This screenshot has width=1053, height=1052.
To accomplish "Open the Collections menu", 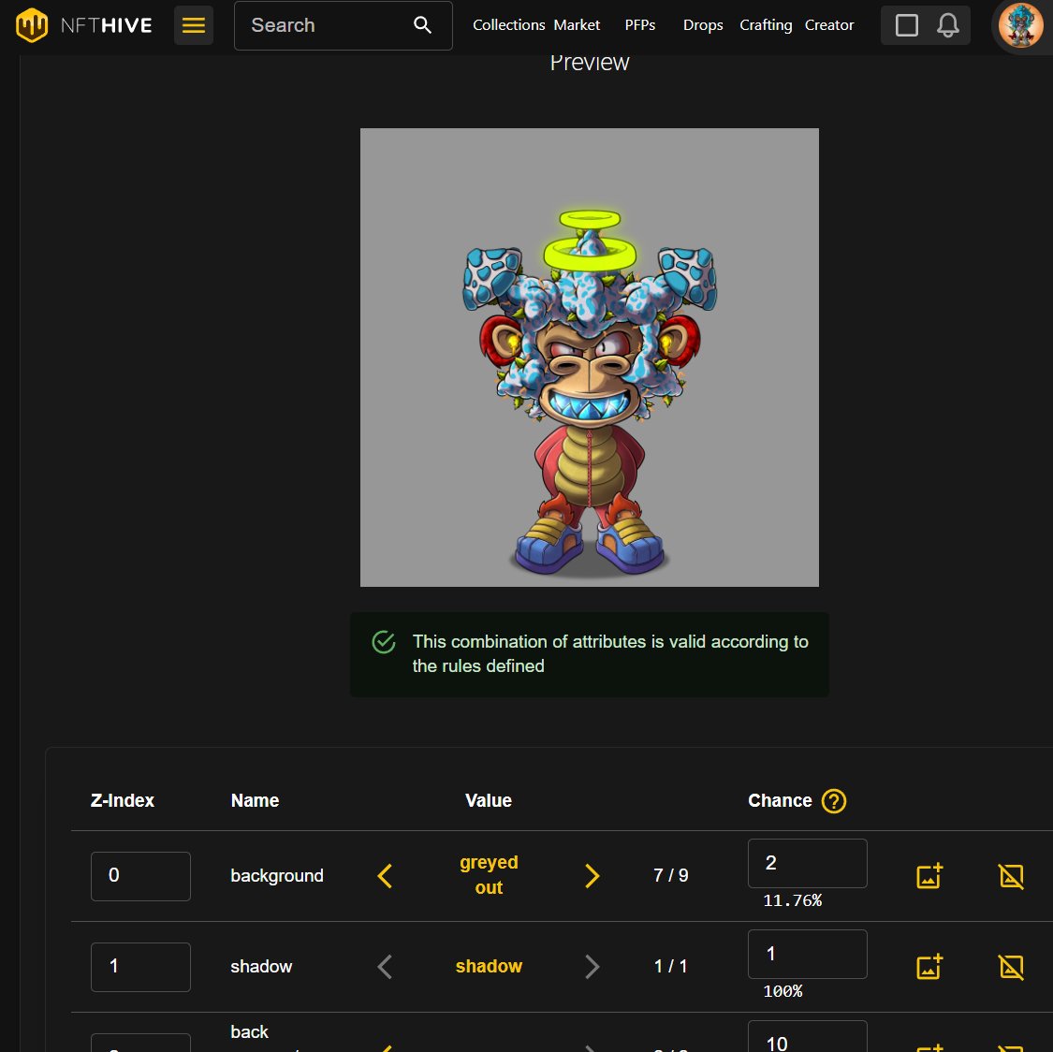I will 508,25.
